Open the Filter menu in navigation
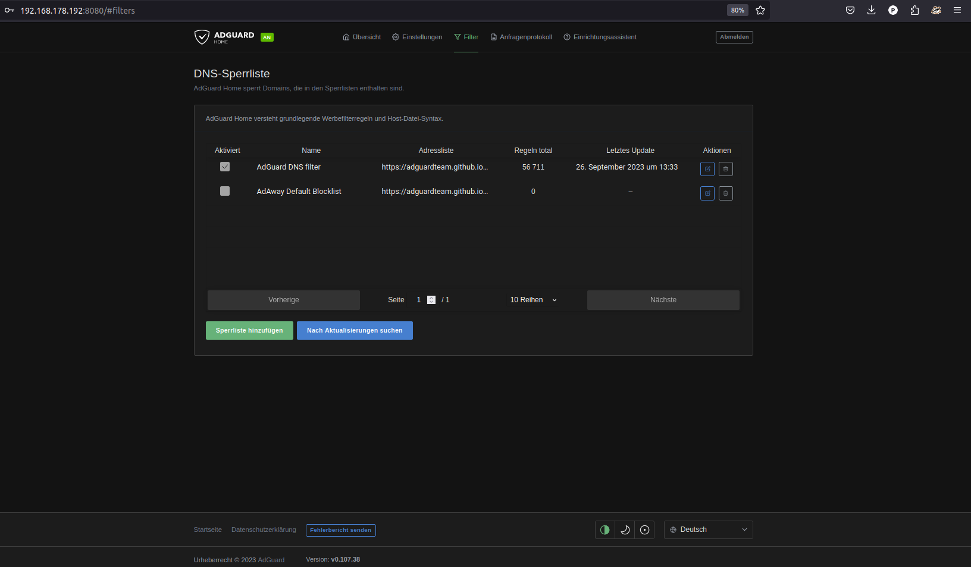971x567 pixels. tap(466, 37)
